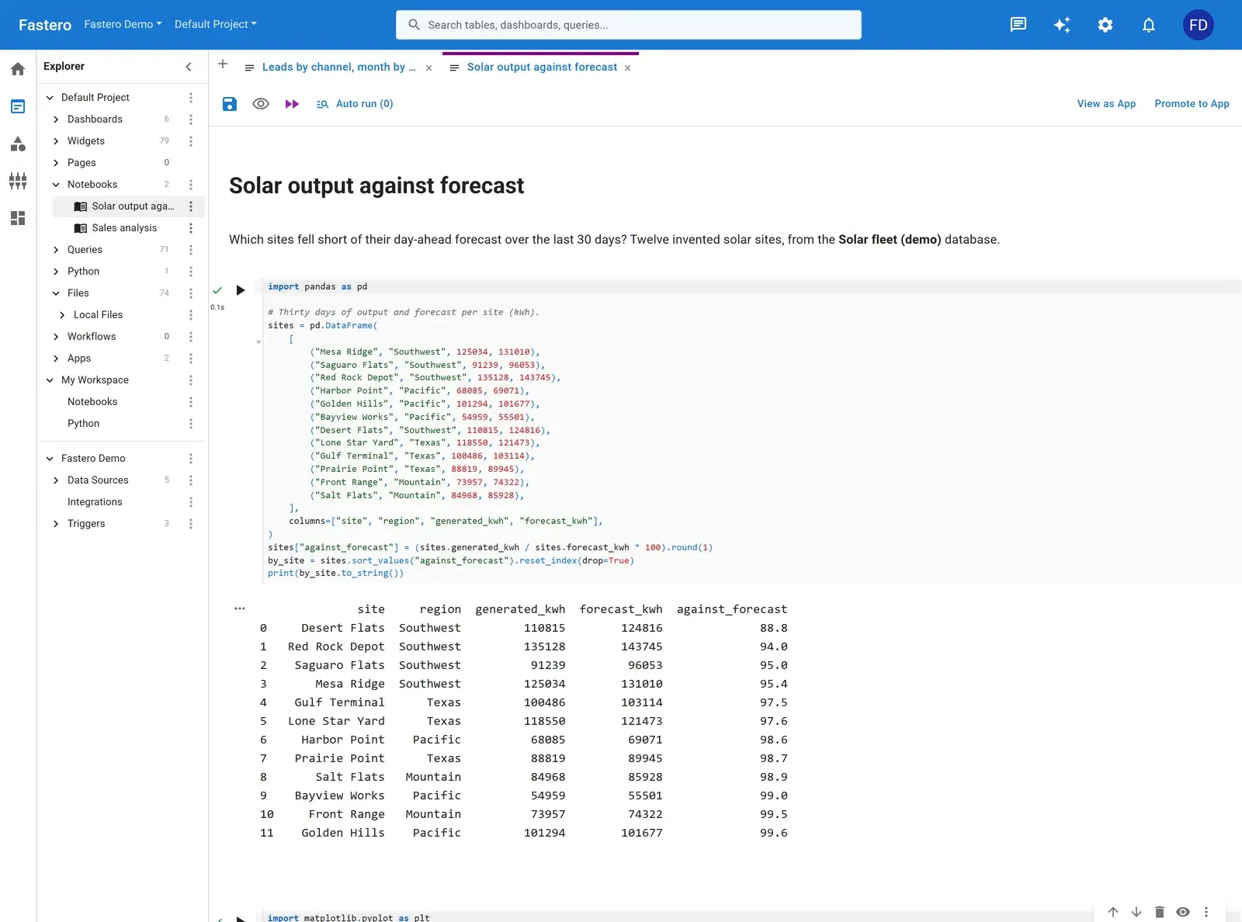Viewport: 1242px width, 922px height.
Task: Open the shapes icon in the left rail
Action: click(18, 144)
